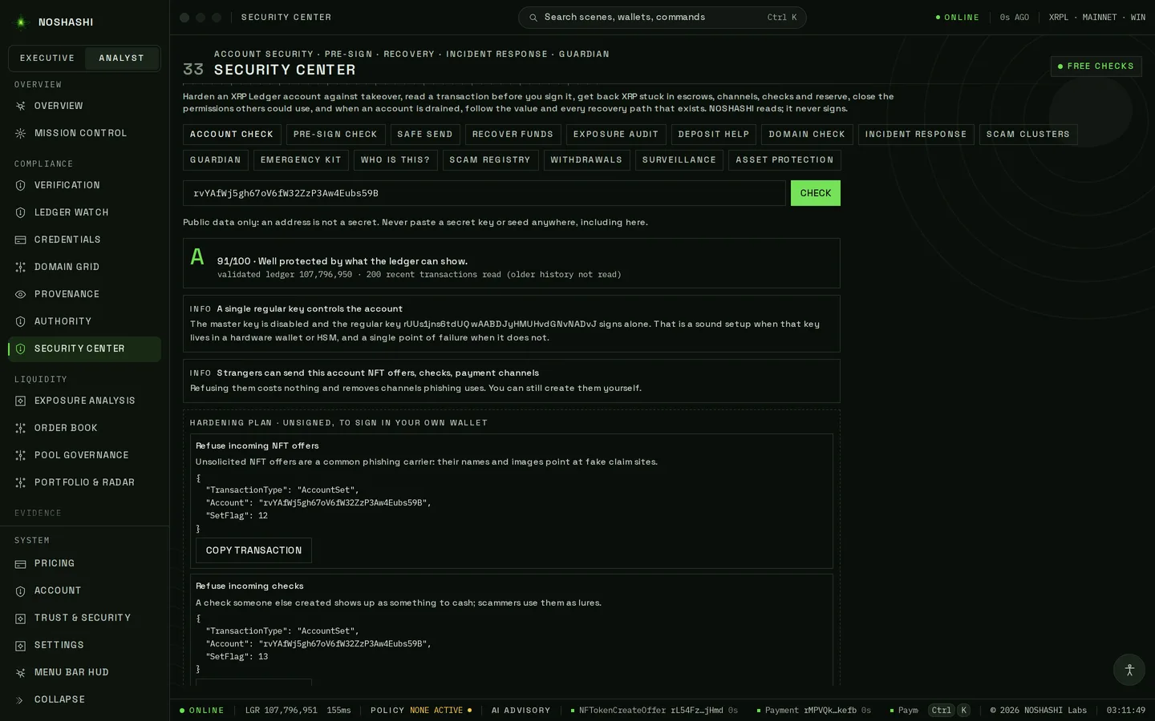1155x721 pixels.
Task: Open Account in the System section
Action: click(x=84, y=590)
